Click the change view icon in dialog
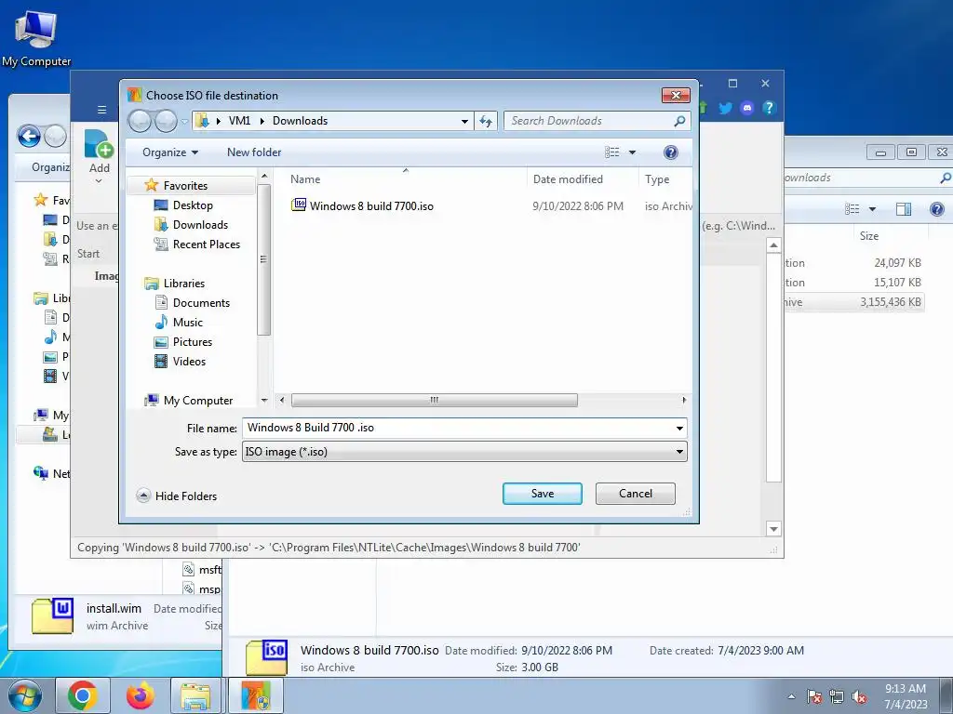Image resolution: width=953 pixels, height=714 pixels. (612, 152)
